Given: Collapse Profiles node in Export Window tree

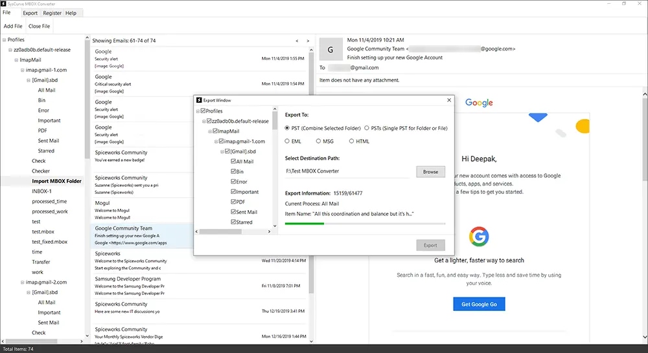Looking at the screenshot, I should [198, 111].
